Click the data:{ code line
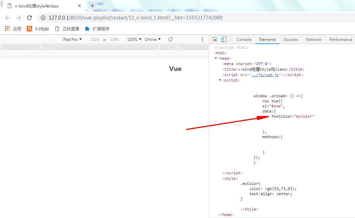 click(x=269, y=111)
